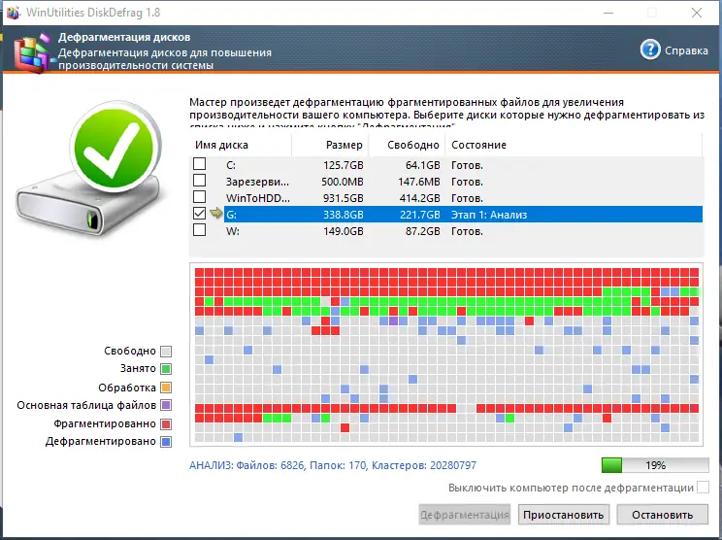The height and width of the screenshot is (540, 722).
Task: Click the 931.5GB size value
Action: 343,198
